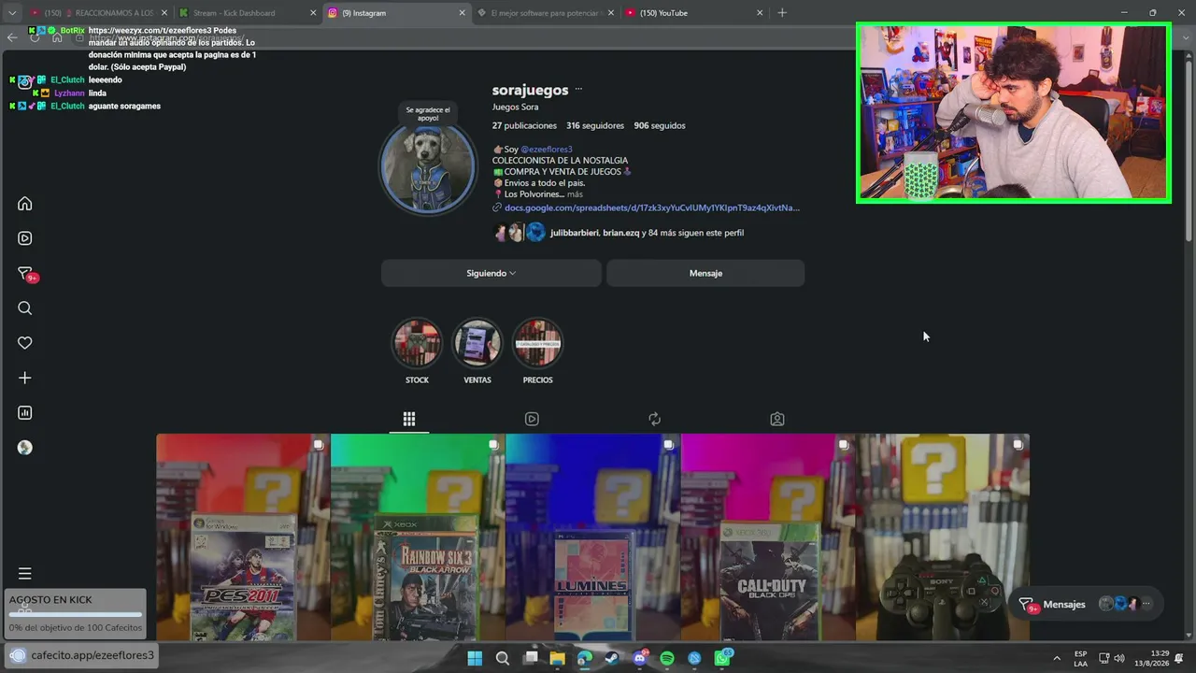Open Discord from the taskbar
1196x673 pixels.
640,658
